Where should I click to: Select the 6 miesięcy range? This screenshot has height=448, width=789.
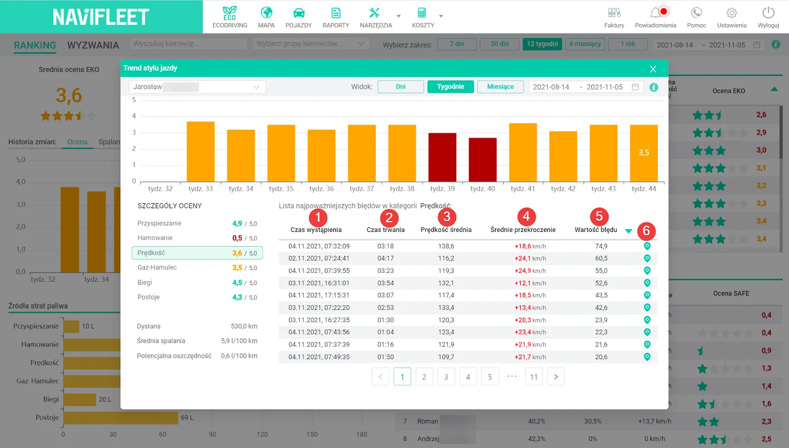pyautogui.click(x=585, y=44)
